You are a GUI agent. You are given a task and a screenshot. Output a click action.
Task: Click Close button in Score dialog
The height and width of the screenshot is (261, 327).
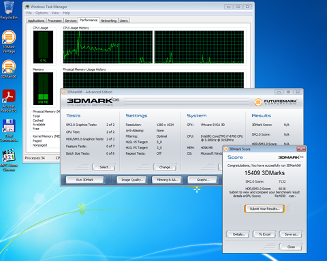tap(291, 247)
